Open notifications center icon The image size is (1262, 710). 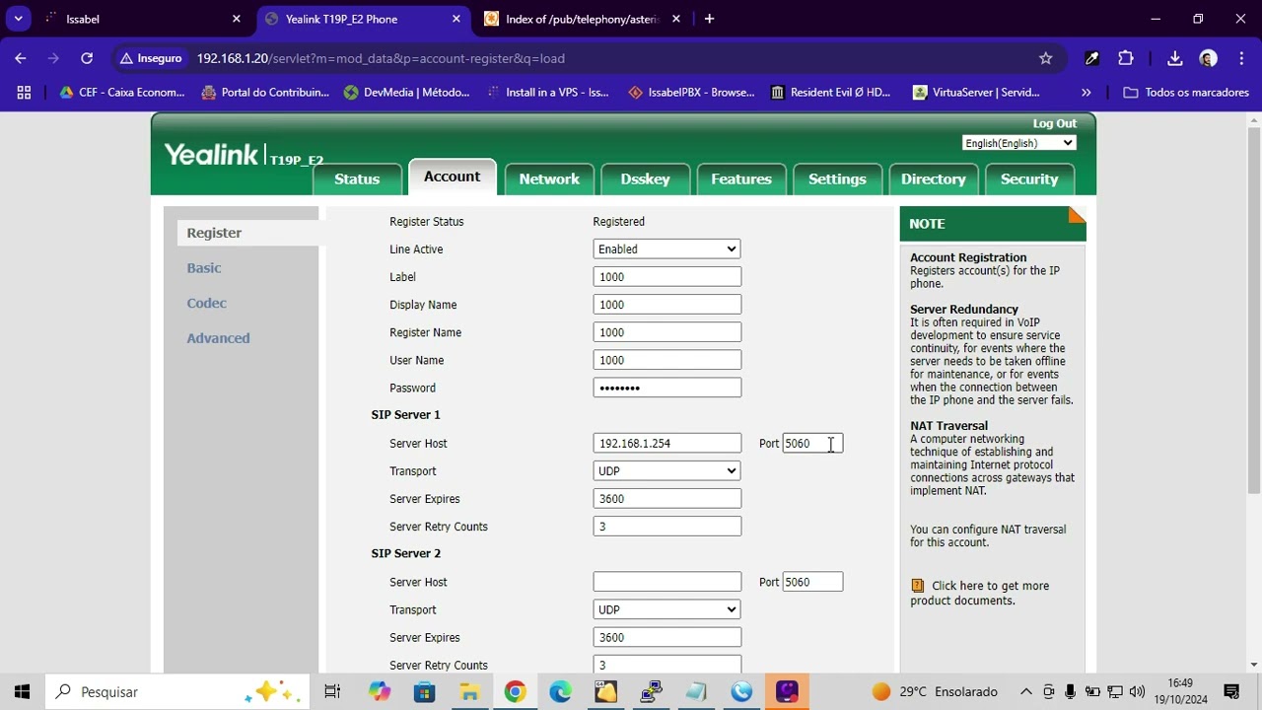[x=1231, y=692]
